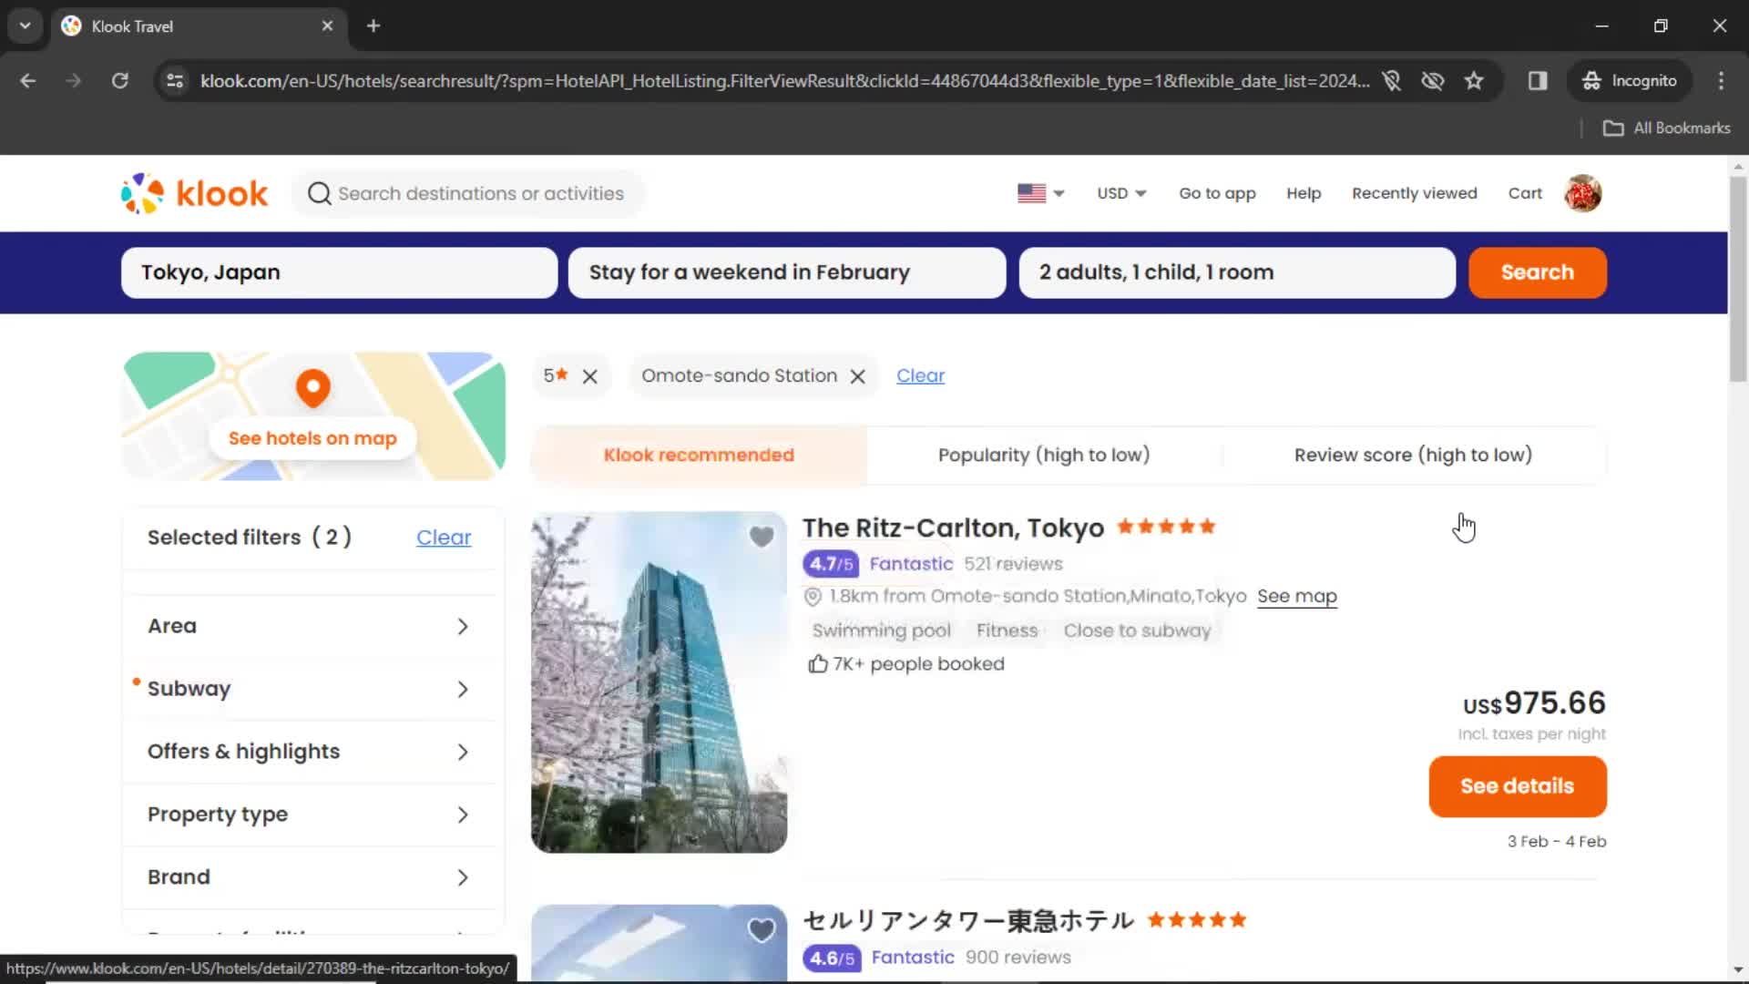Close the Klook Travel tab

327,26
